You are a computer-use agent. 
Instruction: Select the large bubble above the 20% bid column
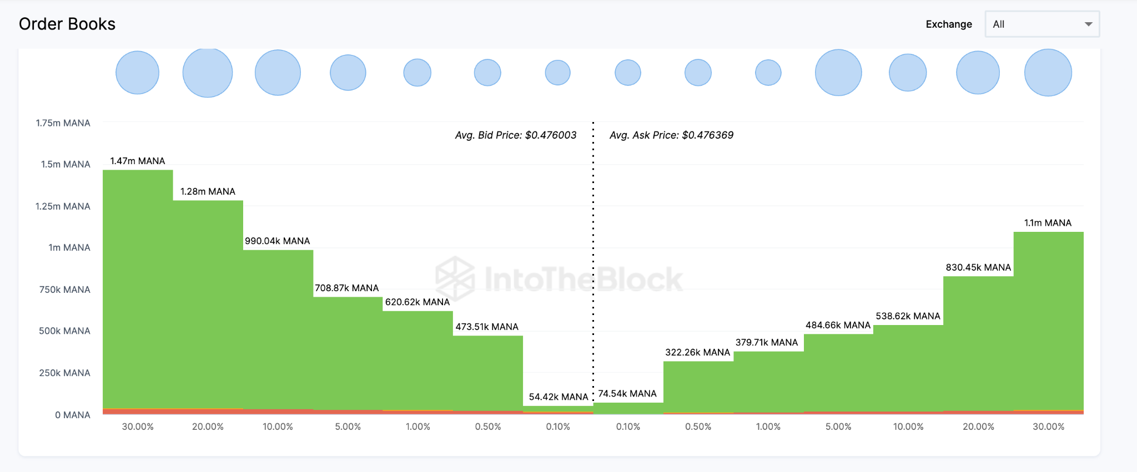(208, 72)
